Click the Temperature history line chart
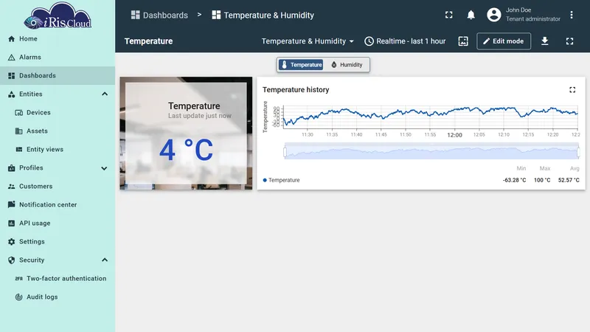 (431, 117)
